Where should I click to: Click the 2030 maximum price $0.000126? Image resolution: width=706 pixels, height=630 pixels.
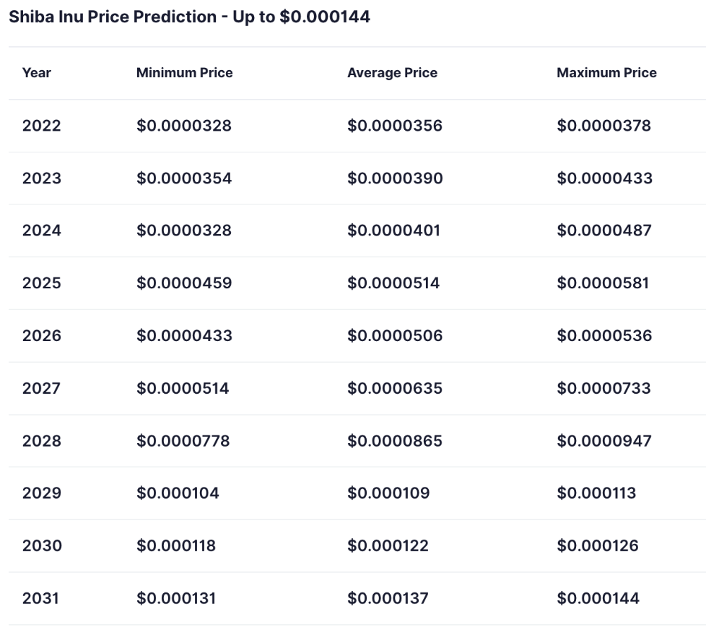(x=598, y=545)
